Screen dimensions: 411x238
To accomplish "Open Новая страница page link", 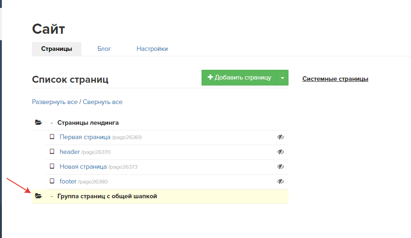I will tap(83, 167).
